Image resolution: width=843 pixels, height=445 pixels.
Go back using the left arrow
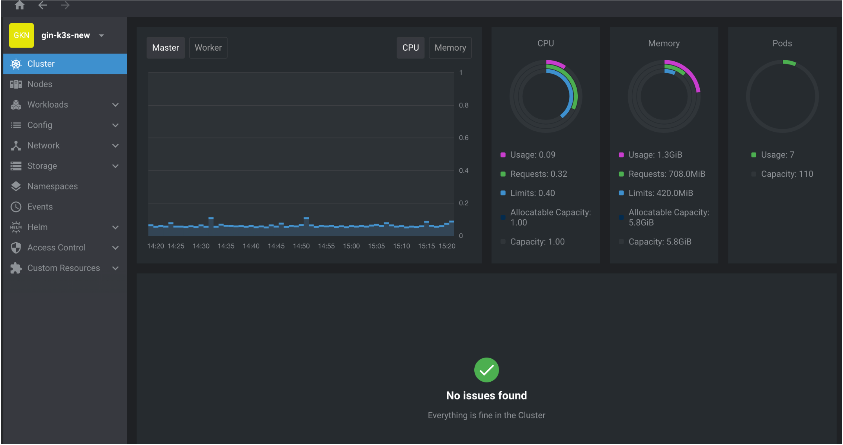coord(42,5)
